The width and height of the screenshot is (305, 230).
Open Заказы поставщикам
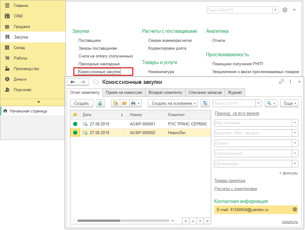click(x=98, y=48)
